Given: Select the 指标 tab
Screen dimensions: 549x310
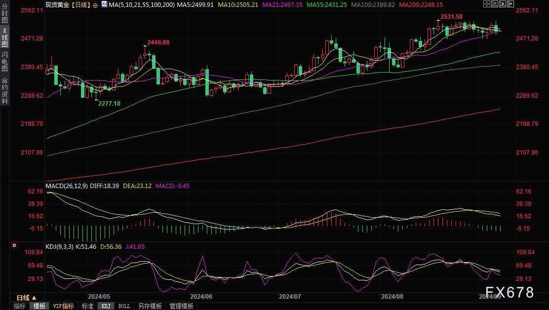Looking at the screenshot, I should coord(20,306).
